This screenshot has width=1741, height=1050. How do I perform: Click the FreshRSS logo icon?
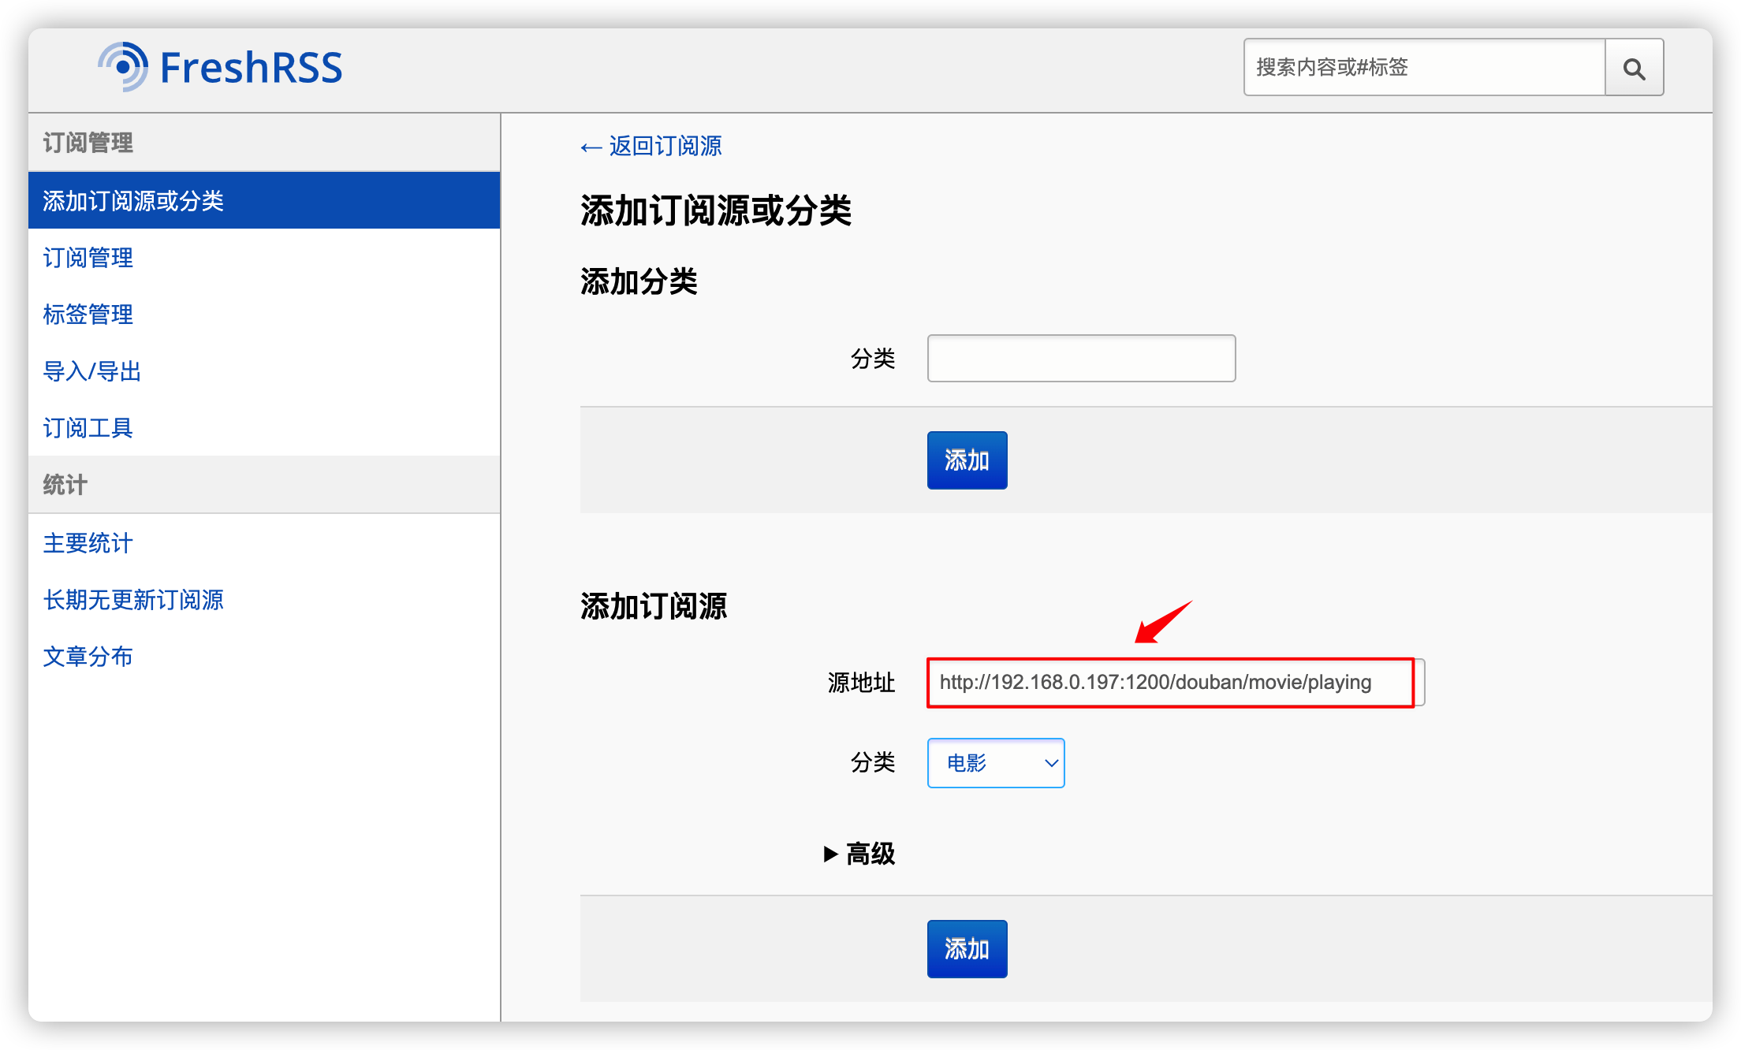click(124, 67)
